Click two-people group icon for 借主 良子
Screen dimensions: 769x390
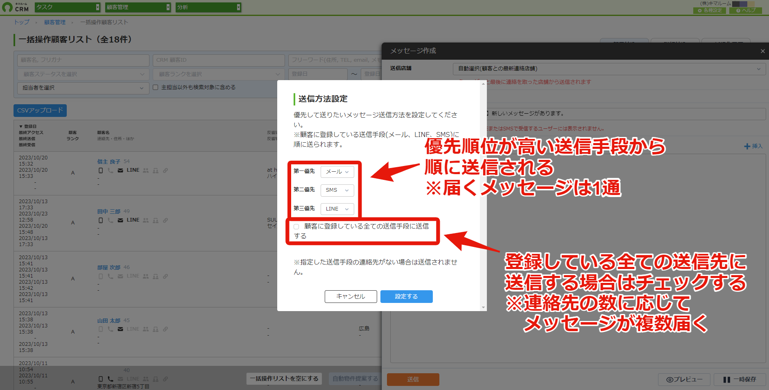click(x=146, y=170)
